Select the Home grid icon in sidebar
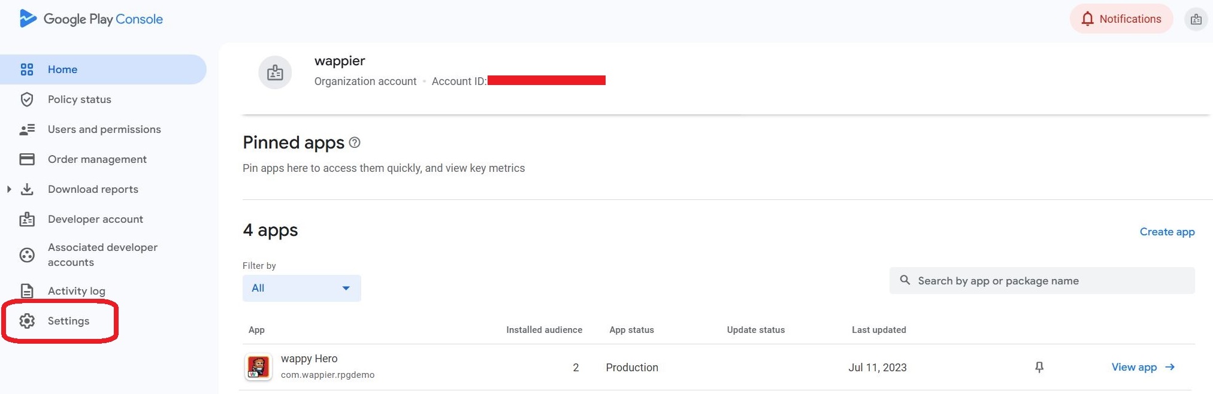 [27, 69]
